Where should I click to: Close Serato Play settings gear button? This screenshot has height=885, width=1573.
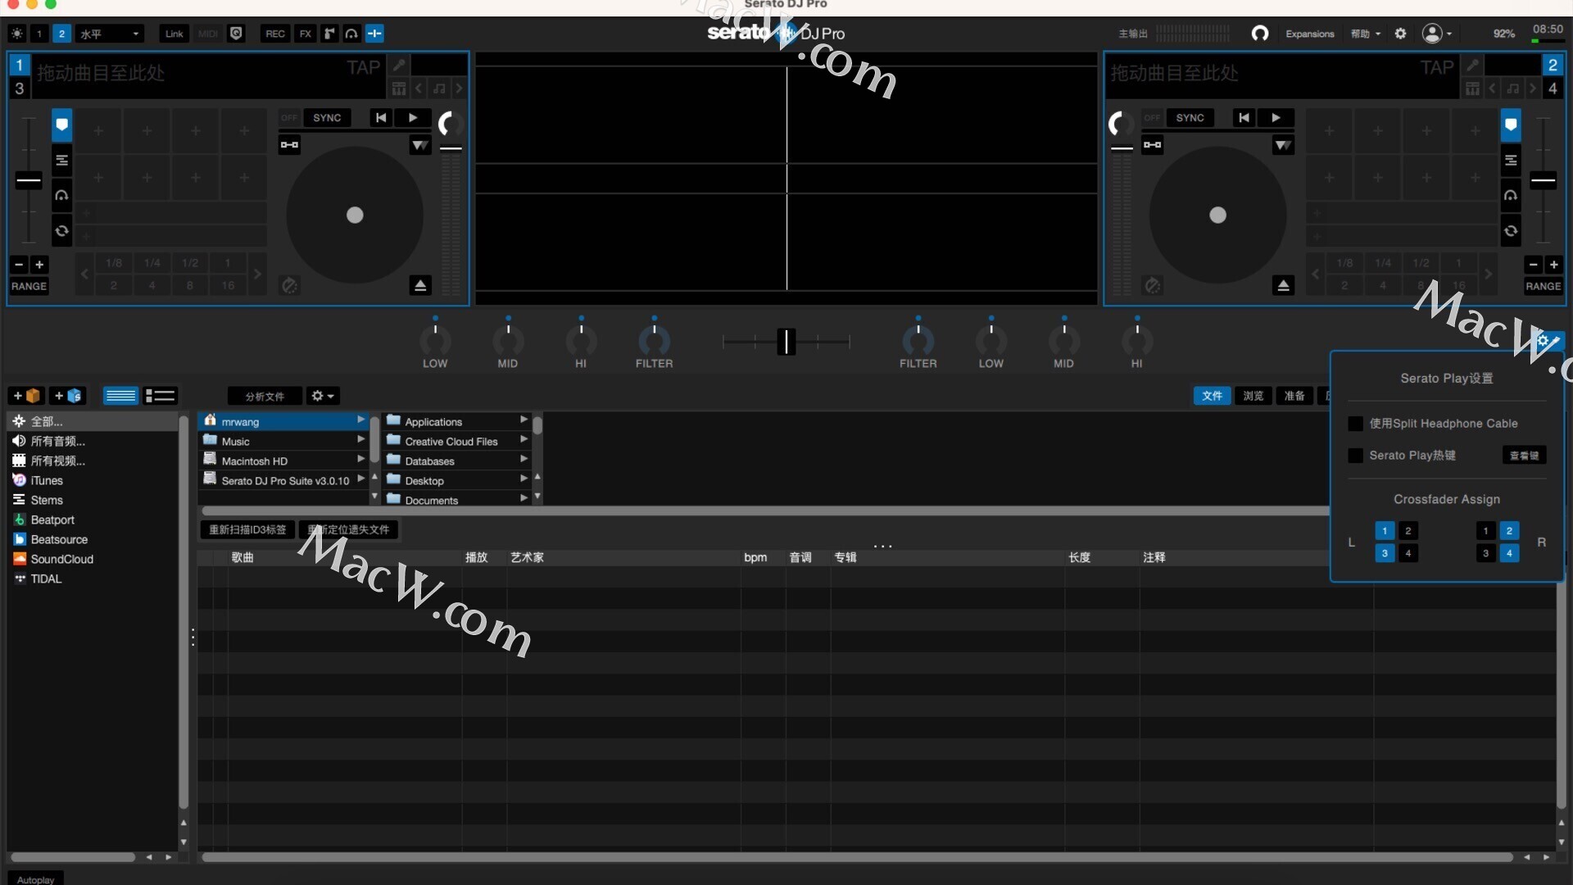coord(1547,341)
